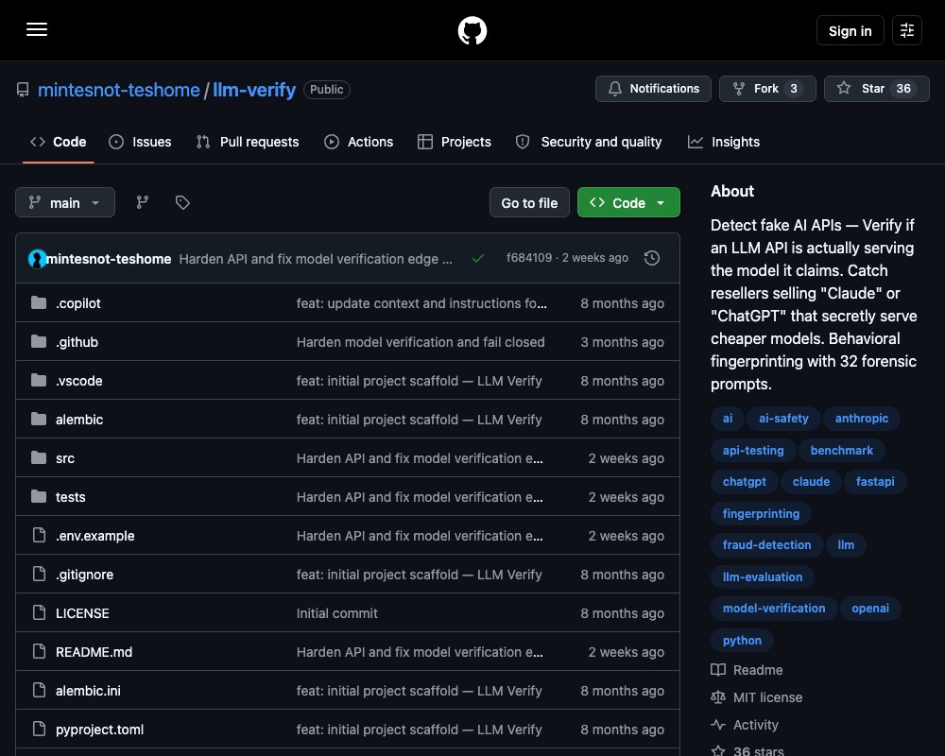Expand the main branch selector dropdown

coord(65,202)
